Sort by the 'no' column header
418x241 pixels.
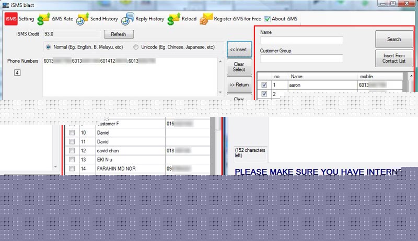pos(280,77)
